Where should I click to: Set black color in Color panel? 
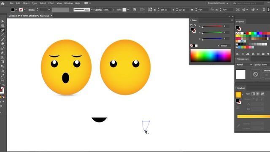[194, 46]
